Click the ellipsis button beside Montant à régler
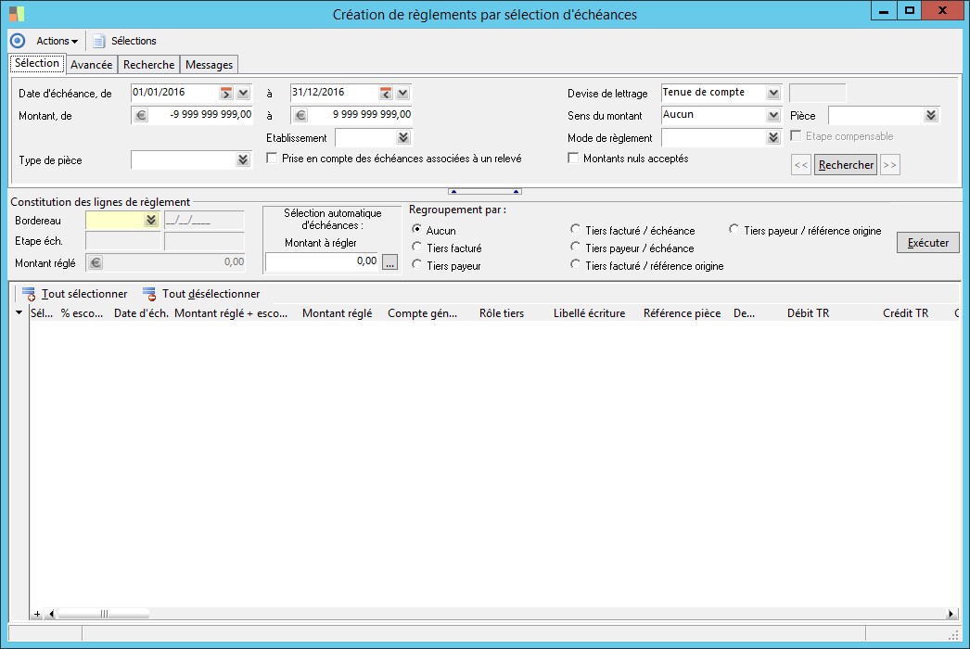The image size is (970, 649). pyautogui.click(x=389, y=262)
